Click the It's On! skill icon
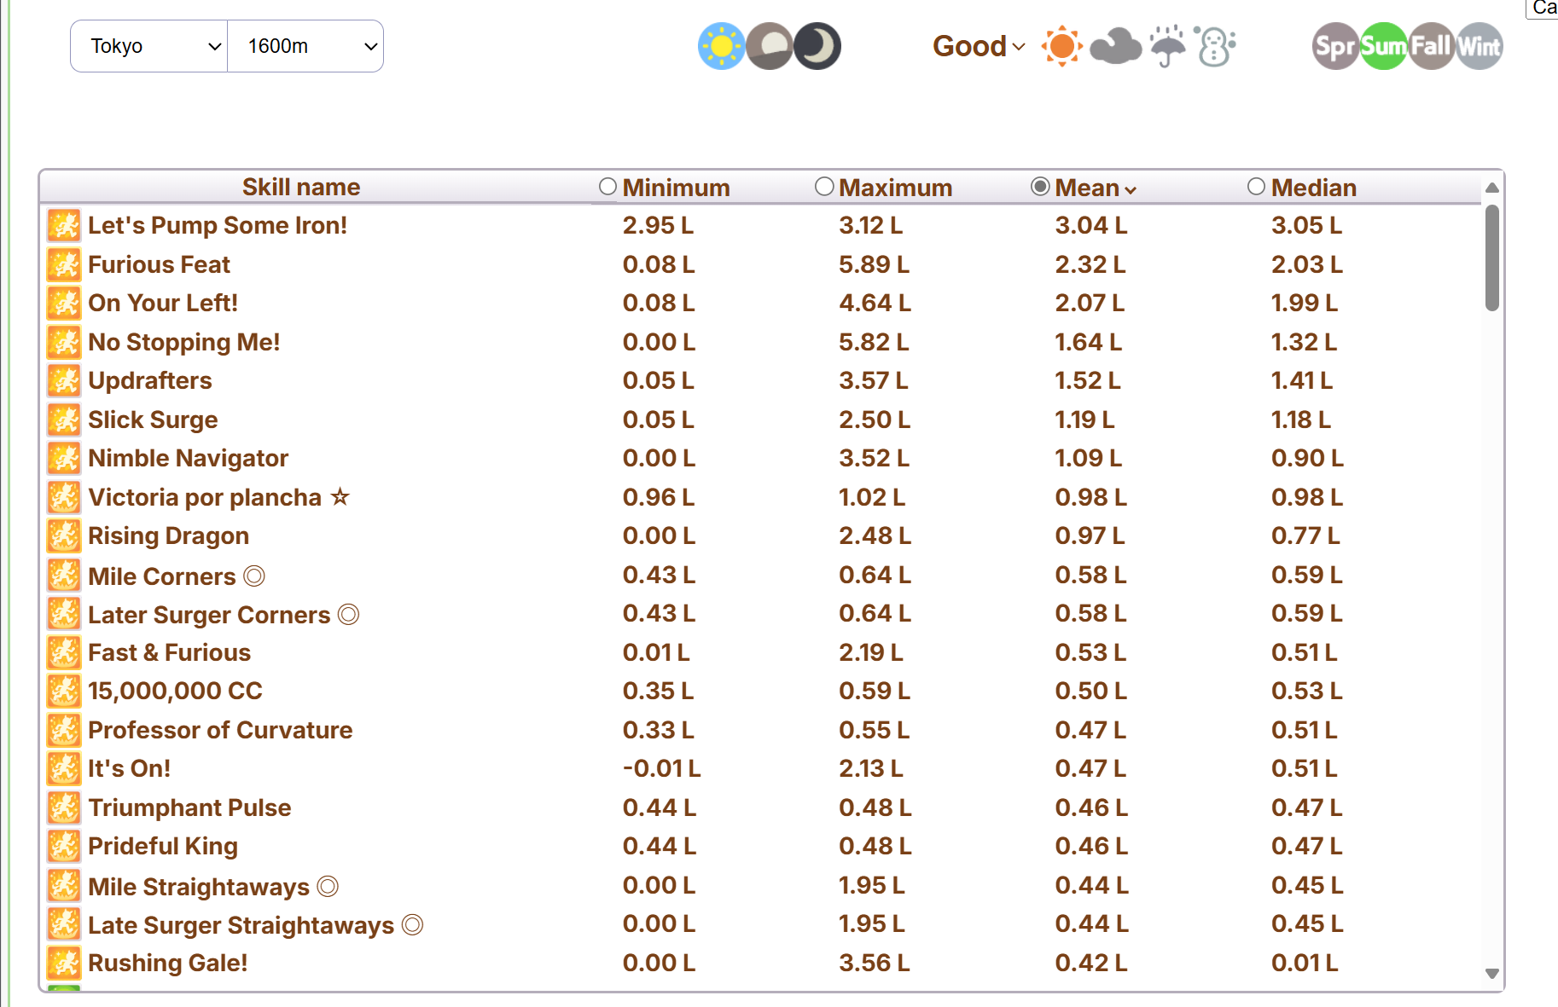The width and height of the screenshot is (1558, 1007). (64, 769)
